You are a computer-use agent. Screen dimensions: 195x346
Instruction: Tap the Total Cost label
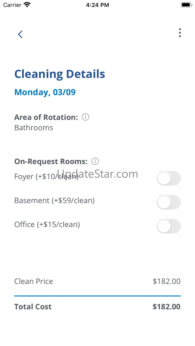click(x=33, y=307)
